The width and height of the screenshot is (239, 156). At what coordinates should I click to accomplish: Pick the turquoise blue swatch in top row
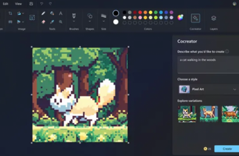161,12
